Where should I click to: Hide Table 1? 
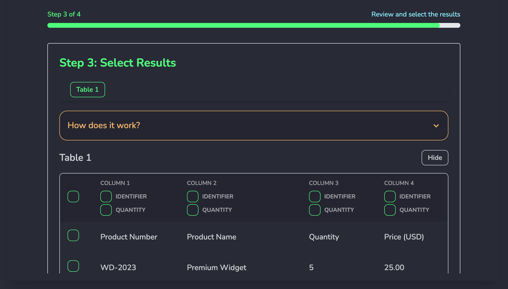435,157
